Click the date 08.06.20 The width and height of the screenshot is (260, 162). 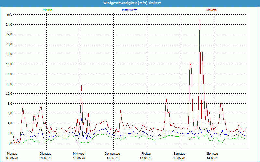point(12,158)
